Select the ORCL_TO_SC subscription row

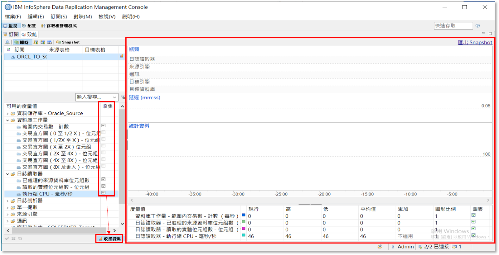[64, 57]
